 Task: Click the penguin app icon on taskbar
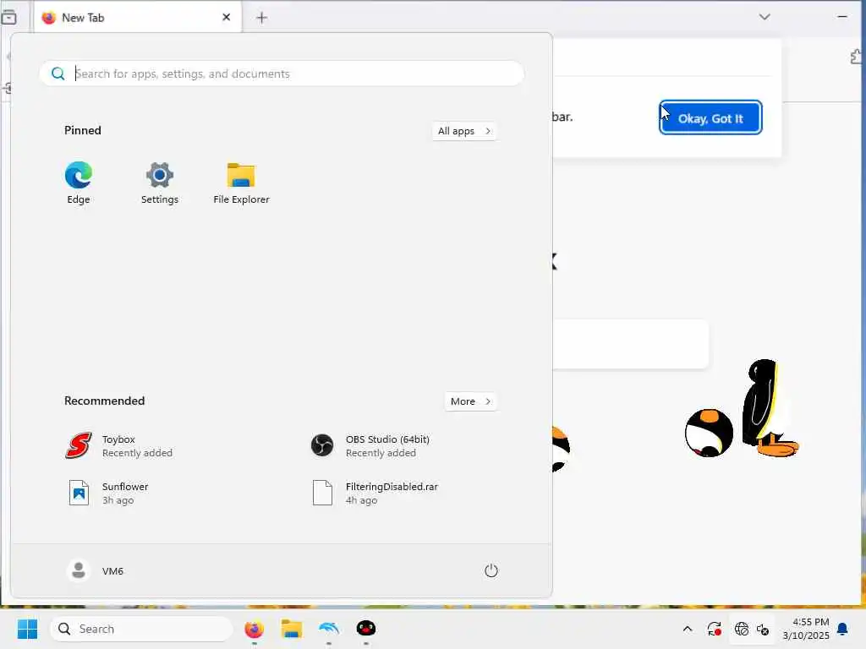[x=365, y=629]
